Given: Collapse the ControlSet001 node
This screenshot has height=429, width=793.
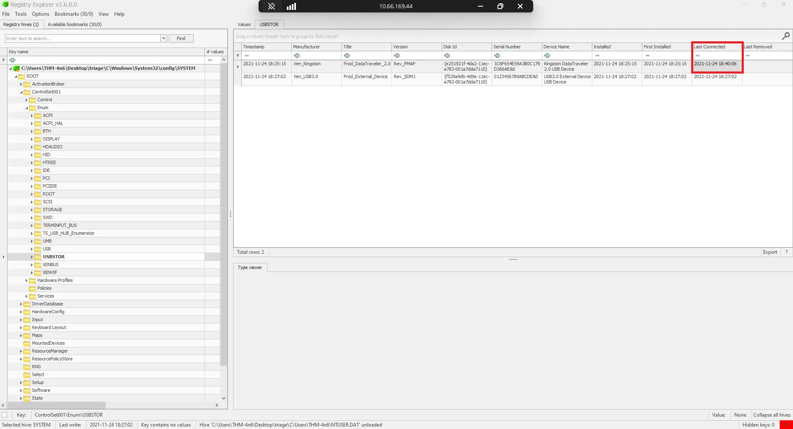Looking at the screenshot, I should click(21, 92).
